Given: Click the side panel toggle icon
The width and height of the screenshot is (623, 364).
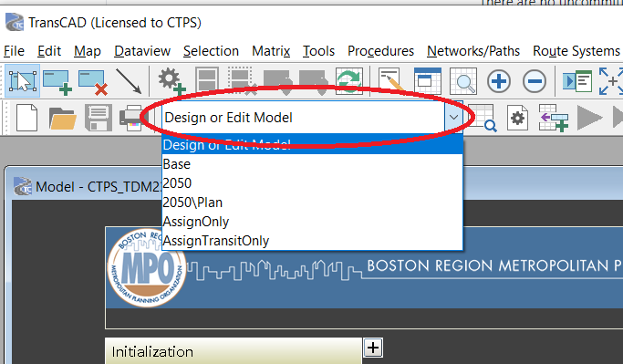Looking at the screenshot, I should [x=577, y=81].
